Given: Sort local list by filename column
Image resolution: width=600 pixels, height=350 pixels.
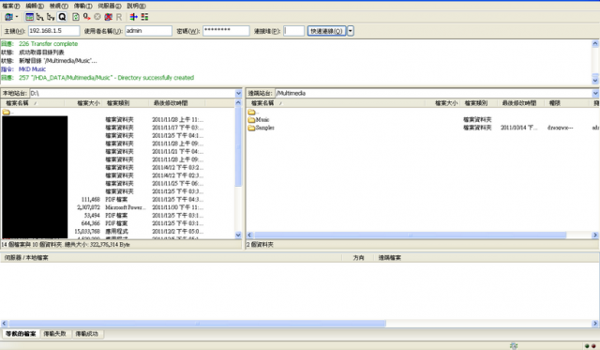Looking at the screenshot, I should point(33,103).
